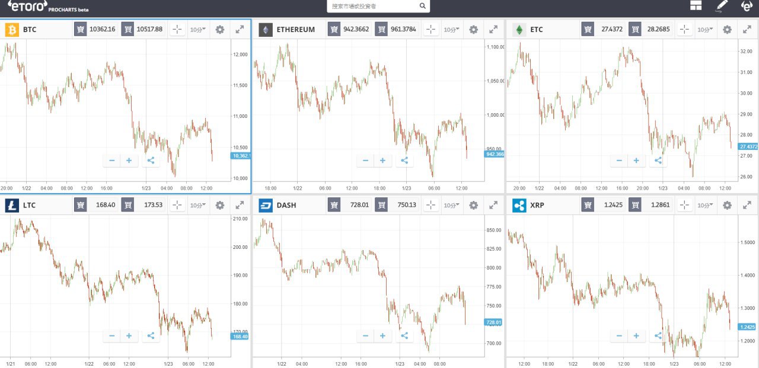
Task: Click the eToro bull logo at top right
Action: (x=747, y=6)
